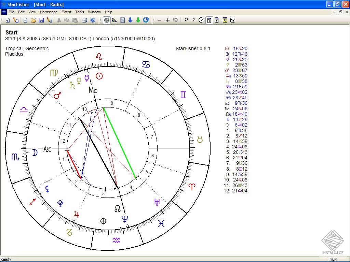Toggle the radix wheel view button
This screenshot has height=262, width=350.
tap(107, 20)
